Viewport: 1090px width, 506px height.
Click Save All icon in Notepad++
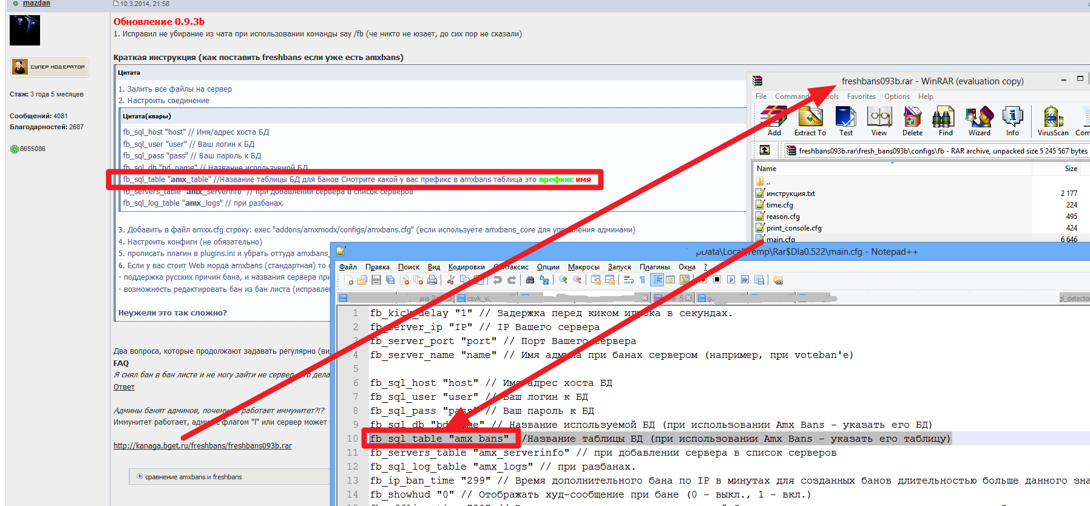(x=390, y=280)
